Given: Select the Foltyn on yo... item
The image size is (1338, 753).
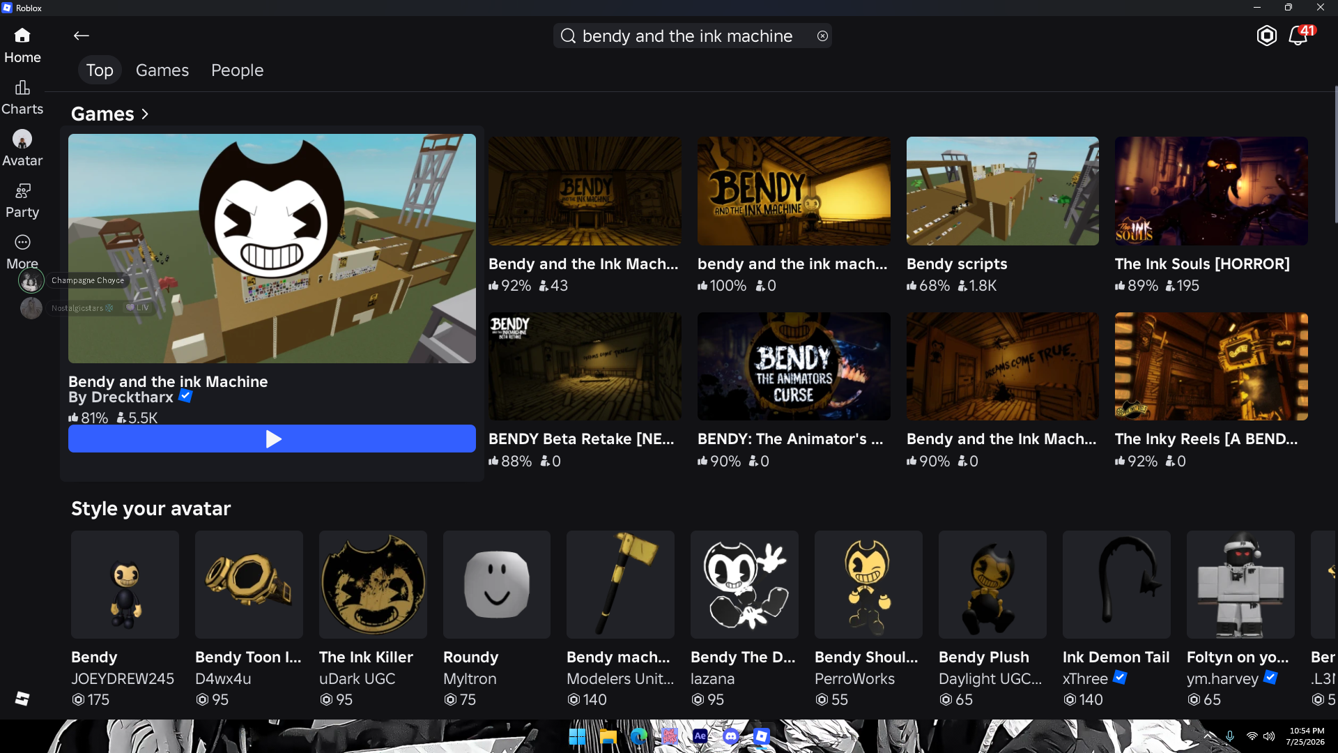Looking at the screenshot, I should coord(1240,584).
